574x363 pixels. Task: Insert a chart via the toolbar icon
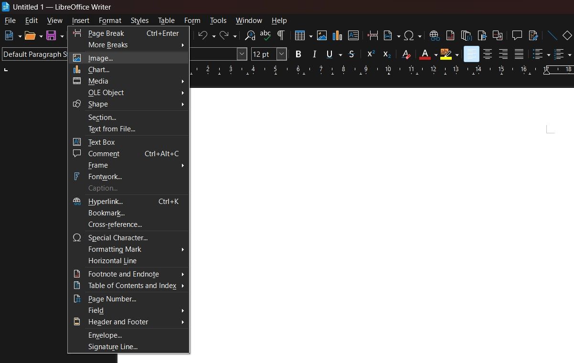[x=337, y=35]
